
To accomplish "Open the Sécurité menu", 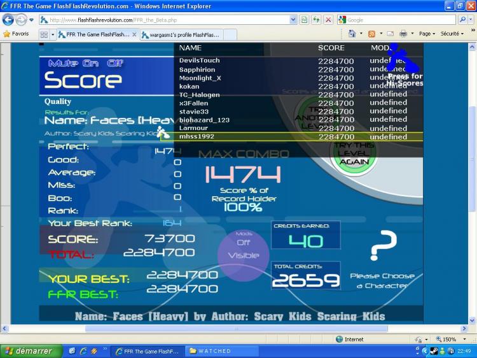I will coord(453,34).
